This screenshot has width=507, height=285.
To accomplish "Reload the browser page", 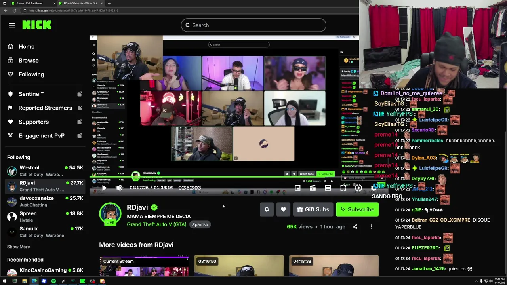I will [14, 11].
